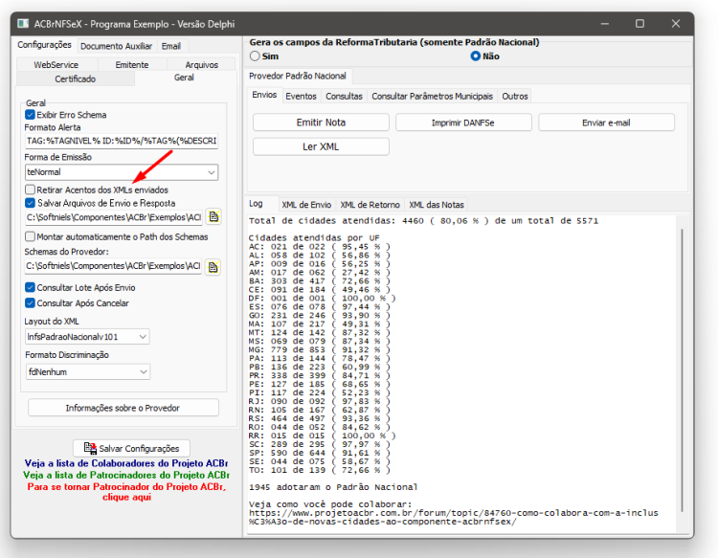This screenshot has height=558, width=718.
Task: Open the Email tab
Action: pyautogui.click(x=171, y=46)
